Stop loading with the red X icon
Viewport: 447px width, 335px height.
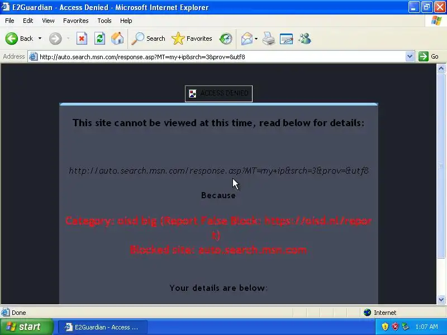click(82, 39)
